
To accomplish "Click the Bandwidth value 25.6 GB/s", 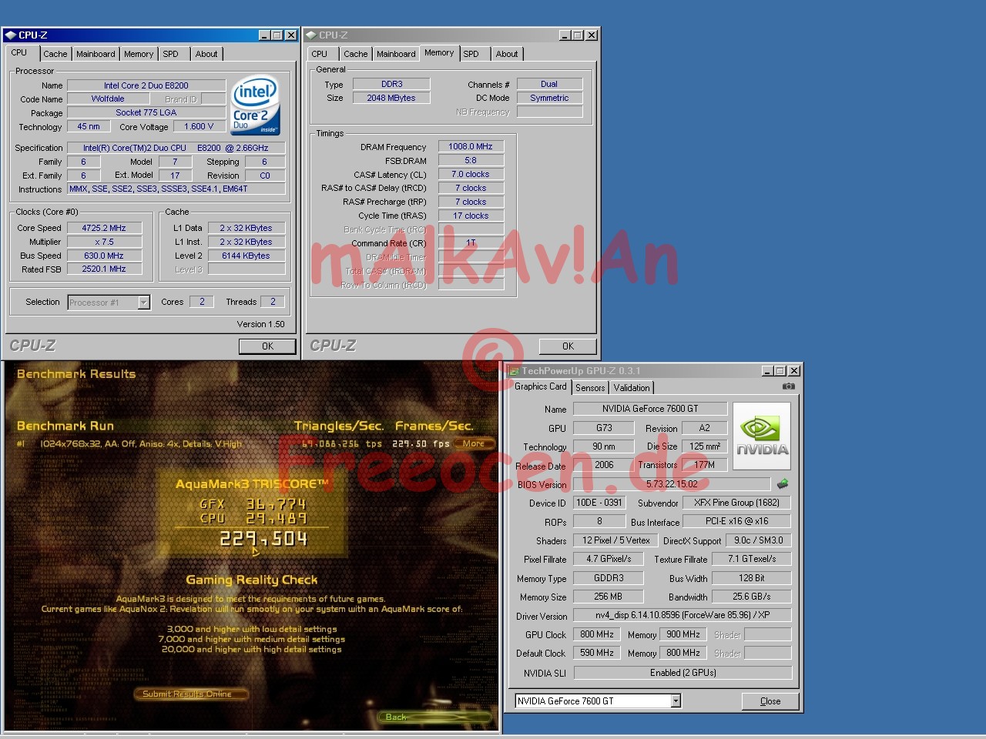I will (x=751, y=597).
